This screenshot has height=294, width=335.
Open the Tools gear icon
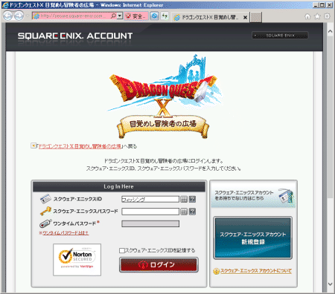point(327,16)
